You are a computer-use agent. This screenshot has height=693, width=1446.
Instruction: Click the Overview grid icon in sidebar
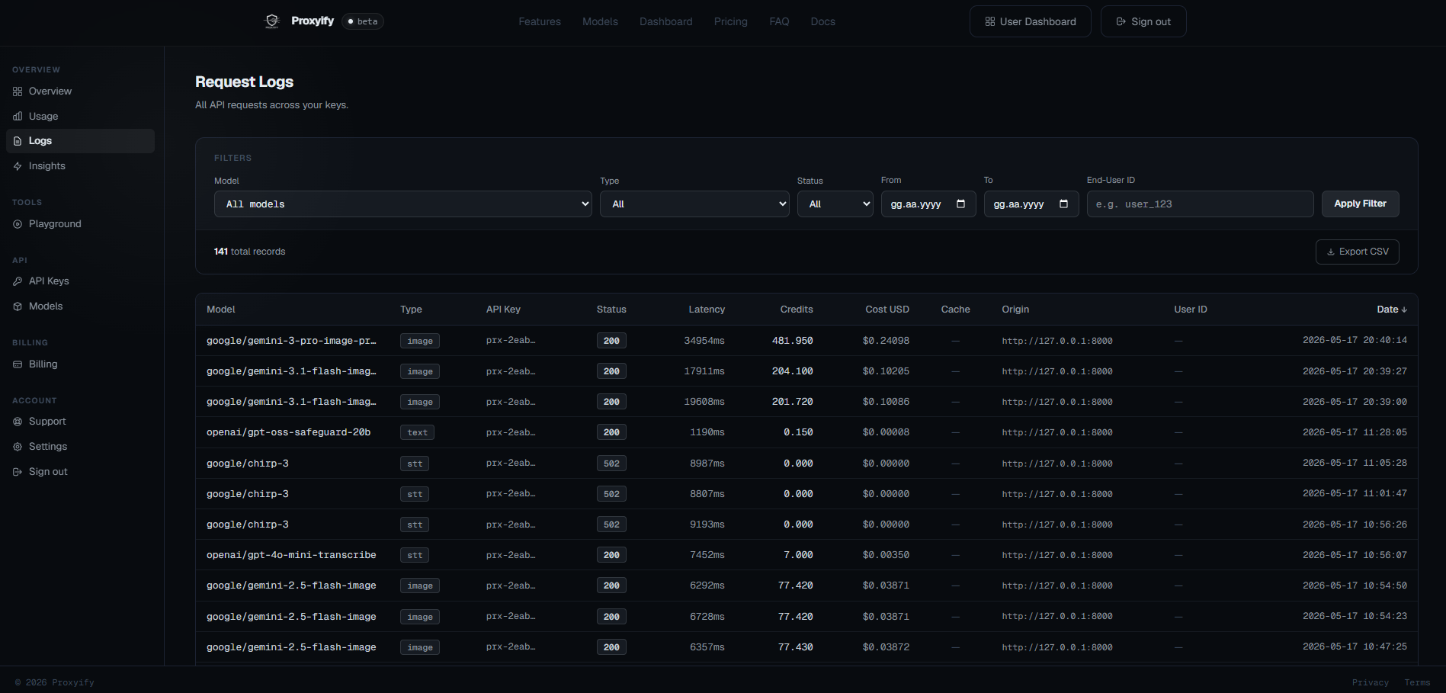pyautogui.click(x=18, y=91)
